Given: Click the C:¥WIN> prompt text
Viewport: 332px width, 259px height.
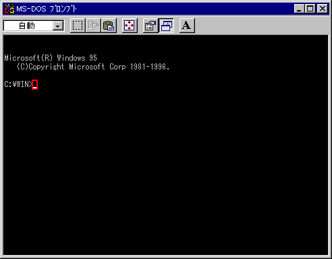Looking at the screenshot, I should pos(18,84).
